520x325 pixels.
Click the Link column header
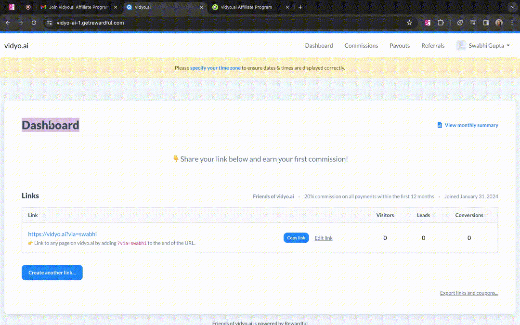pyautogui.click(x=33, y=215)
